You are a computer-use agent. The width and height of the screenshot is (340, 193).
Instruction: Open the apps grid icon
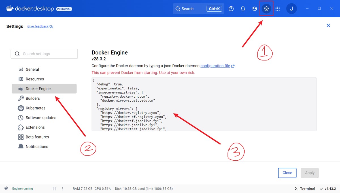point(278,9)
